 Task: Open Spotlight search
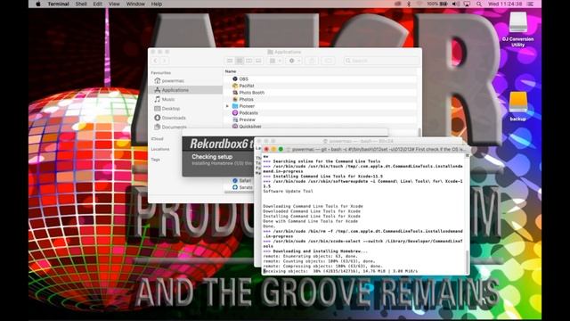[479, 4]
